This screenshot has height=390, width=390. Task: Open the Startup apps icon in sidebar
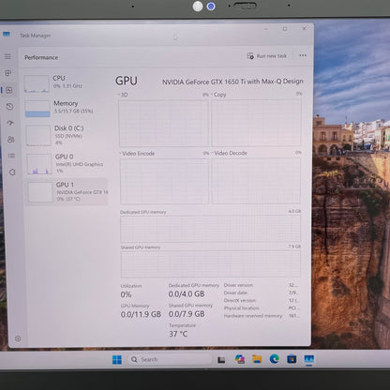click(x=10, y=123)
